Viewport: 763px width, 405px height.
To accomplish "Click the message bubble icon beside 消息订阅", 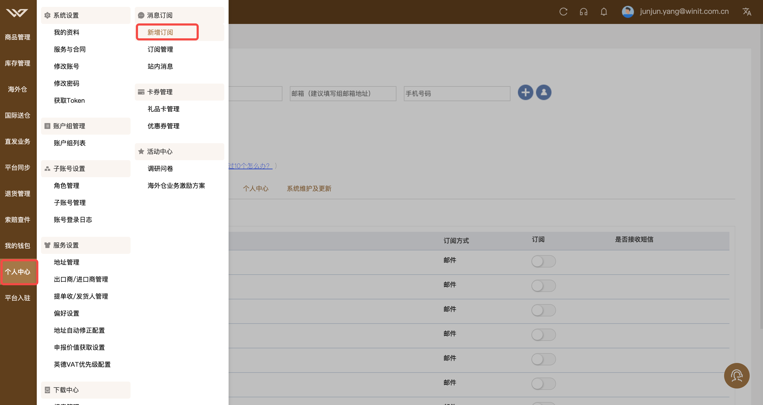I will pyautogui.click(x=141, y=15).
